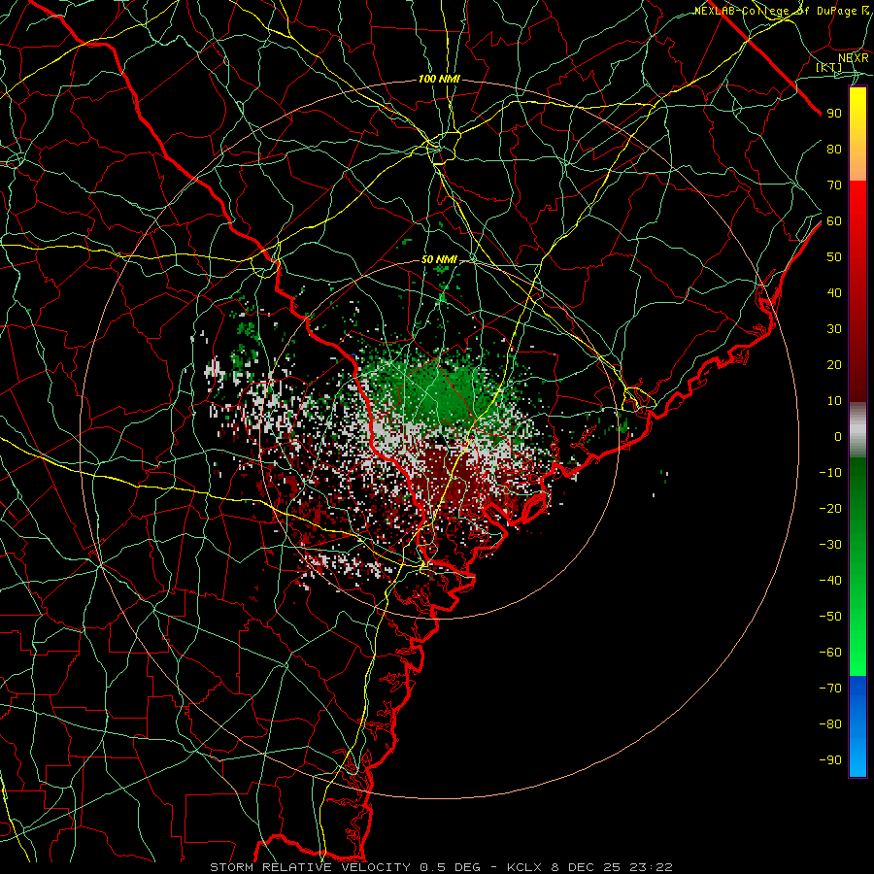Click the 80 value on the velocity scale
The image size is (874, 874).
834,149
